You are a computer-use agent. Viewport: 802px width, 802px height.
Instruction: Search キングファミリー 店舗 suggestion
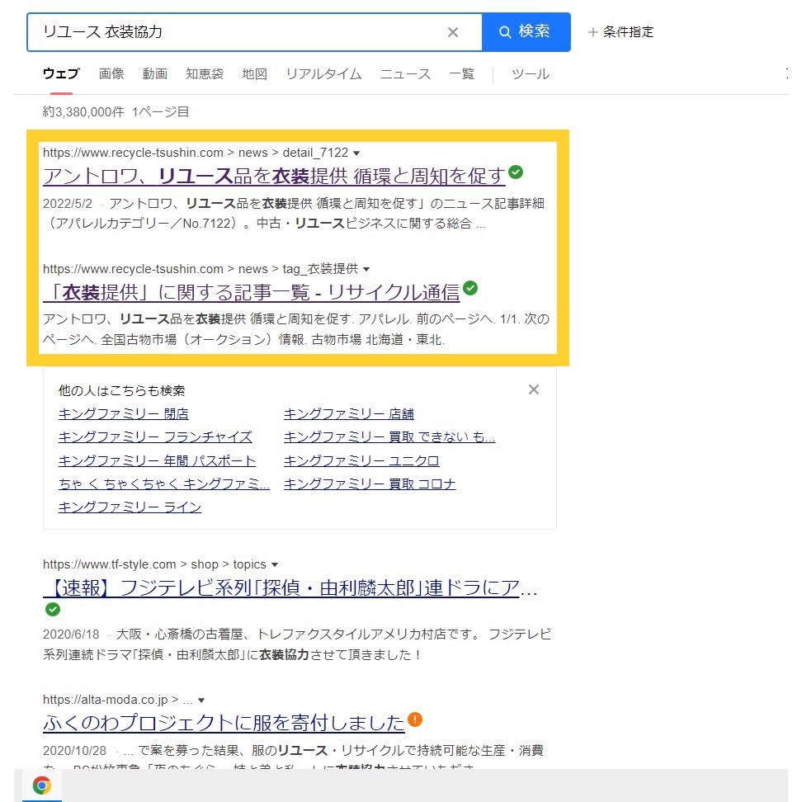pyautogui.click(x=349, y=413)
